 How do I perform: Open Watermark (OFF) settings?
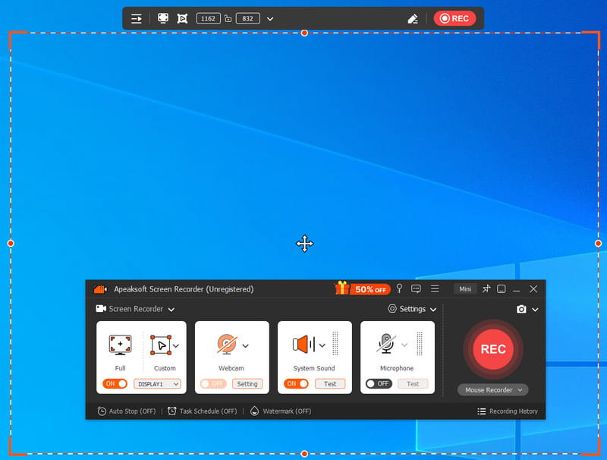(281, 411)
